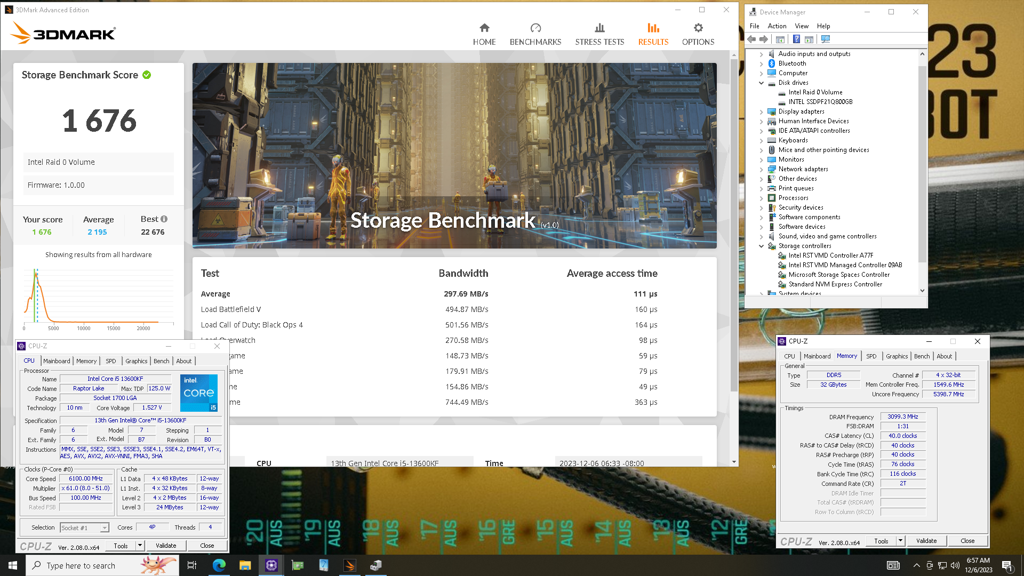This screenshot has width=1024, height=576.
Task: Open the File menu in Device Manager
Action: click(x=754, y=26)
